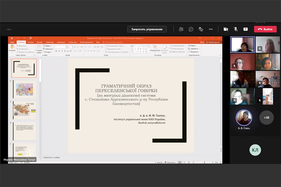Show the meeting participants list
This screenshot has width=281, height=187.
pos(181,29)
